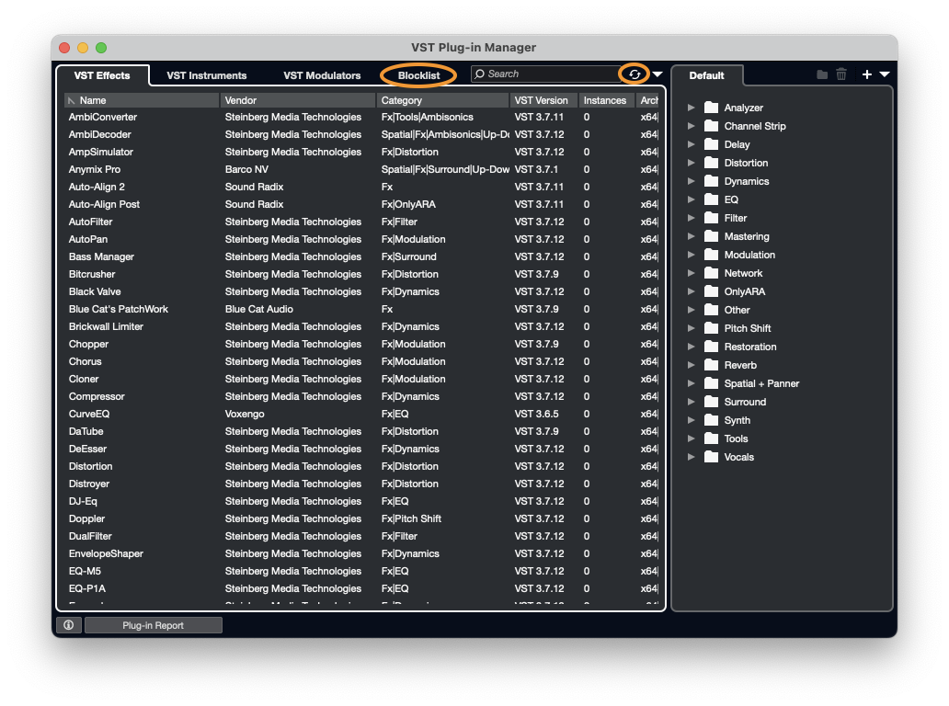949x706 pixels.
Task: Select the EQ-P1A plug-in name
Action: pyautogui.click(x=87, y=588)
